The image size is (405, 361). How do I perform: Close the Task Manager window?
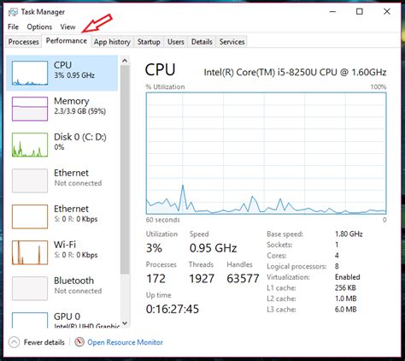coord(387,12)
